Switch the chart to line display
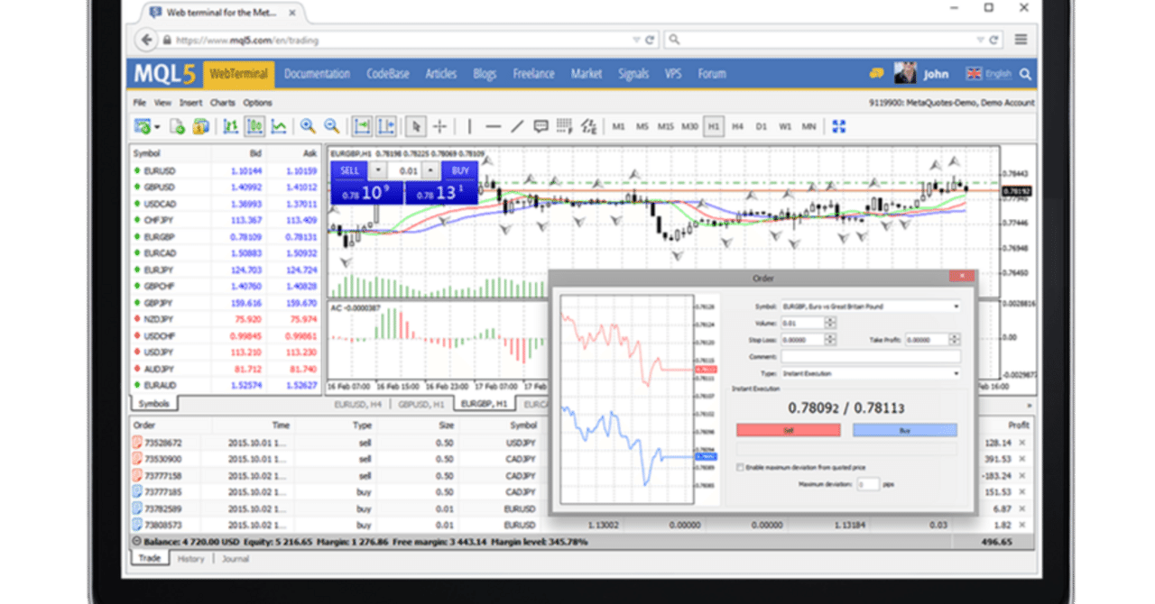Image resolution: width=1155 pixels, height=604 pixels. coord(281,126)
